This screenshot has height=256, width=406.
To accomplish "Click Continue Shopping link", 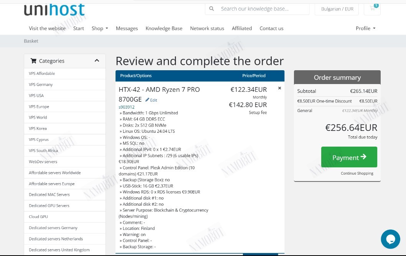I will coord(357,173).
